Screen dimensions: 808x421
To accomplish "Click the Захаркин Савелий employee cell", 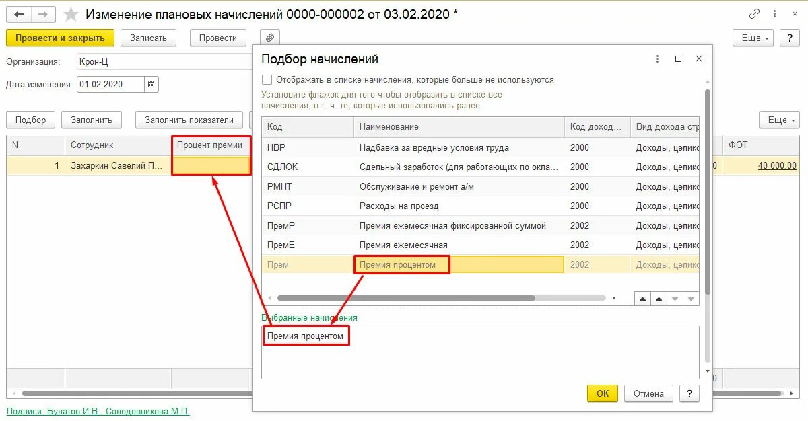I will (118, 165).
